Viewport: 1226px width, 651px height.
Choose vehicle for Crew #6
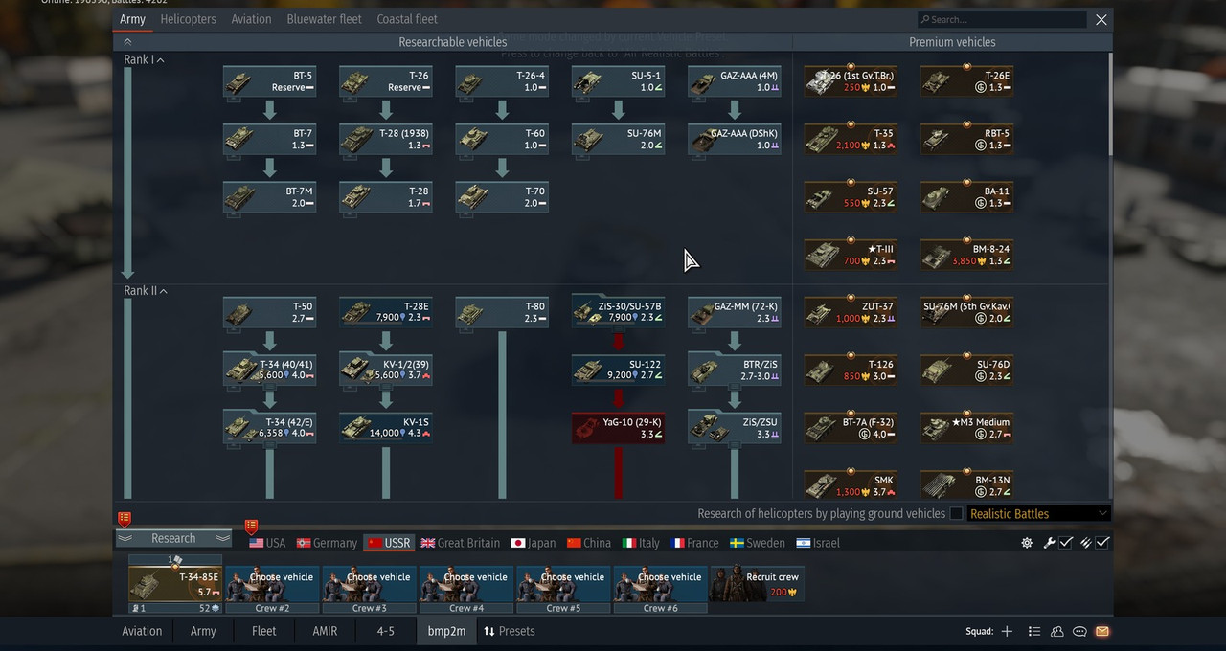point(660,584)
